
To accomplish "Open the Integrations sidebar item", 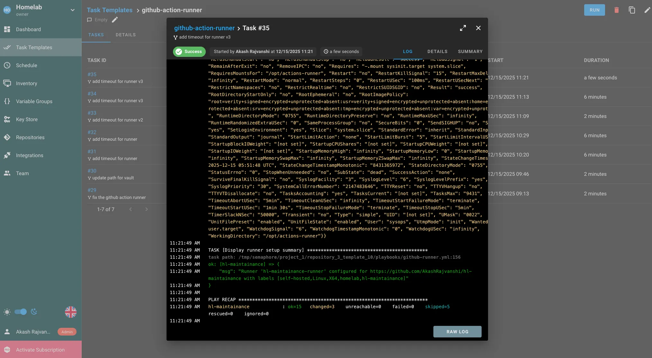I will [x=30, y=155].
